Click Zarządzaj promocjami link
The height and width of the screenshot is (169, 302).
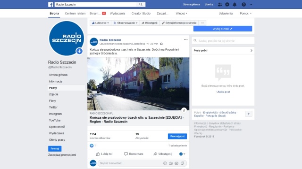62,154
